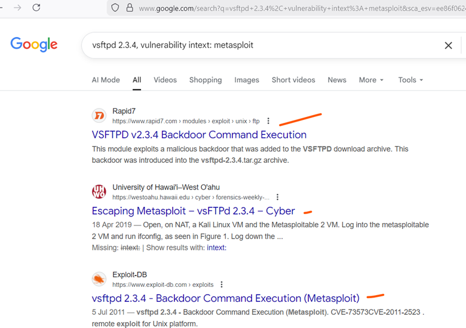Show results with intext: link
This screenshot has width=466, height=328.
(x=217, y=248)
